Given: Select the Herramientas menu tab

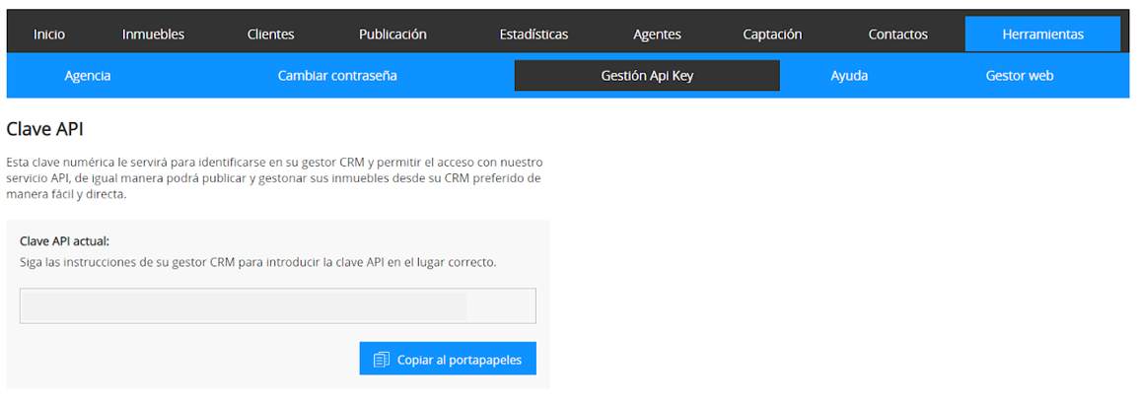Looking at the screenshot, I should pyautogui.click(x=1042, y=34).
